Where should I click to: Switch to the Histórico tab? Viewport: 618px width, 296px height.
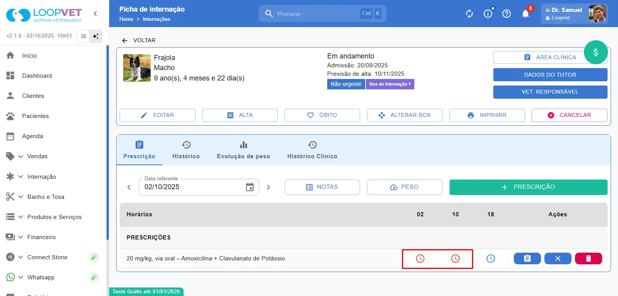[x=186, y=150]
